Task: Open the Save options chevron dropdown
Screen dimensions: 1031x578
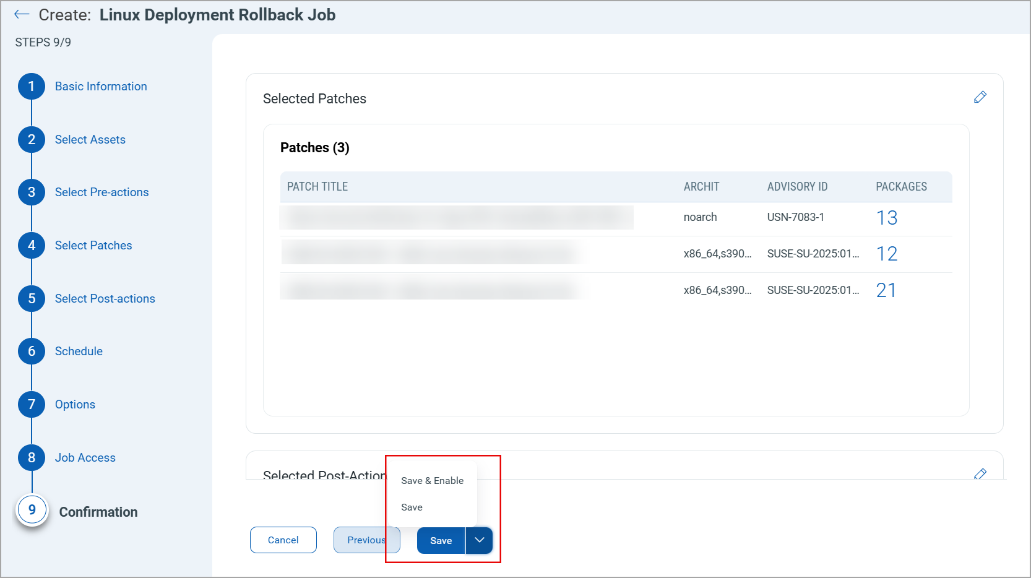Action: (x=478, y=540)
